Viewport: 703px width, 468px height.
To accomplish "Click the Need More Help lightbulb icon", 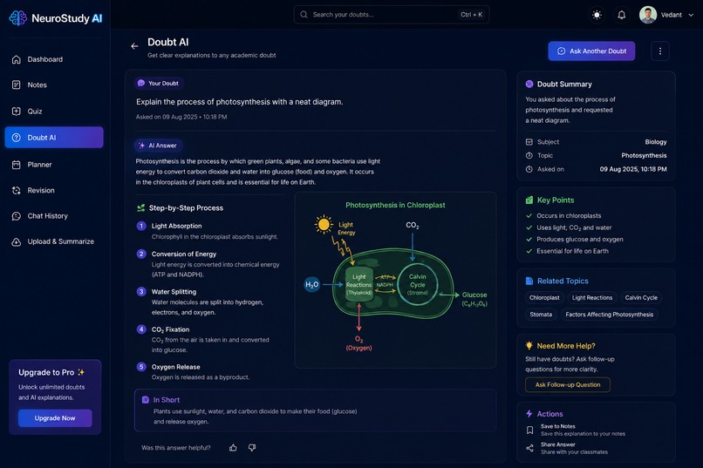I will pyautogui.click(x=529, y=346).
